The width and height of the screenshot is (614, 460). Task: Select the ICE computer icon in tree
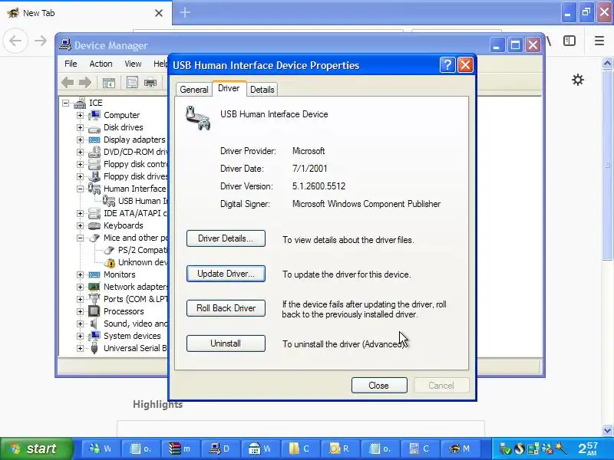tap(80, 103)
